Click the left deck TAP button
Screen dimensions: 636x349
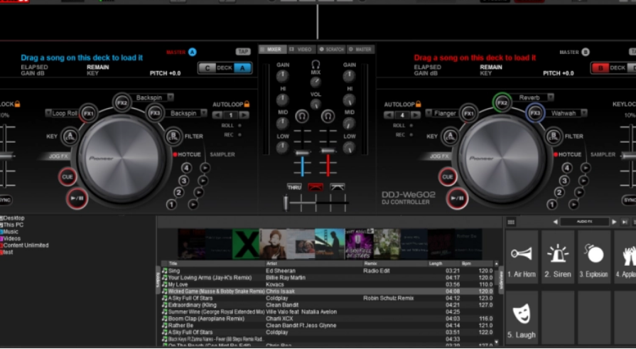click(243, 52)
